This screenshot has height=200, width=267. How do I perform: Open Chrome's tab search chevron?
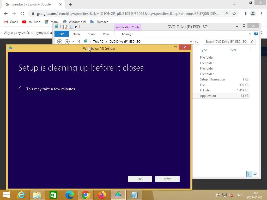(234, 4)
